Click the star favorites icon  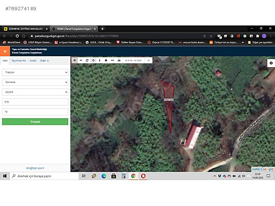[x=106, y=60]
